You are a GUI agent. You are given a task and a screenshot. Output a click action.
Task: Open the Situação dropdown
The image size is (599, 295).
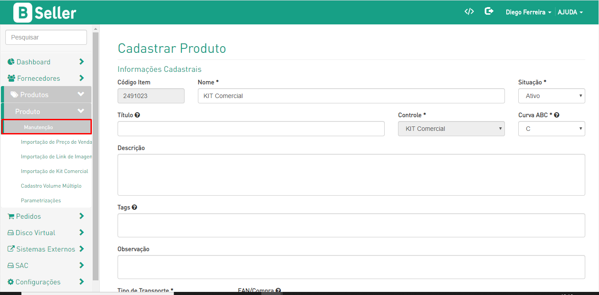(x=551, y=96)
